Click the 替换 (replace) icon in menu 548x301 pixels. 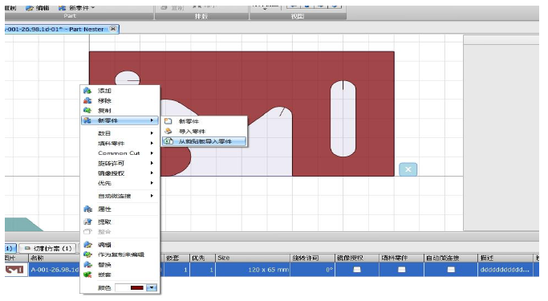pyautogui.click(x=87, y=265)
